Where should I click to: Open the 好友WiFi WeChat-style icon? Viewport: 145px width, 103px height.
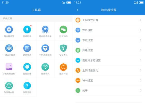(x=63, y=29)
